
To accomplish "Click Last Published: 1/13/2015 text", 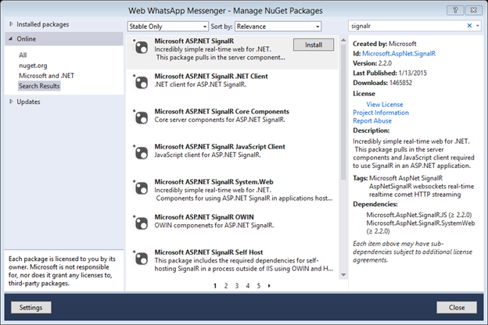I will coord(389,73).
